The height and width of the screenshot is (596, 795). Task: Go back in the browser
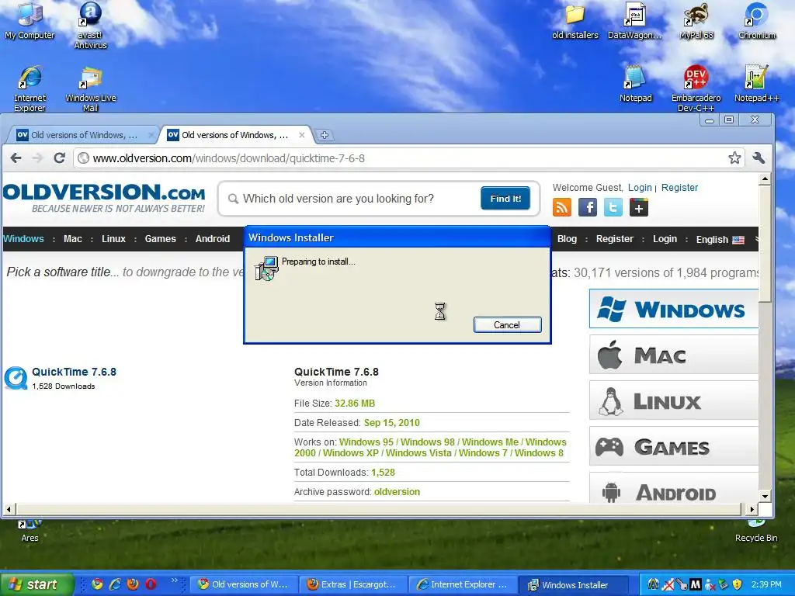pyautogui.click(x=16, y=158)
